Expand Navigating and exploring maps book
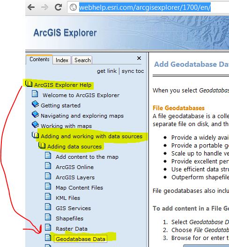229x247 pixels. 35,114
